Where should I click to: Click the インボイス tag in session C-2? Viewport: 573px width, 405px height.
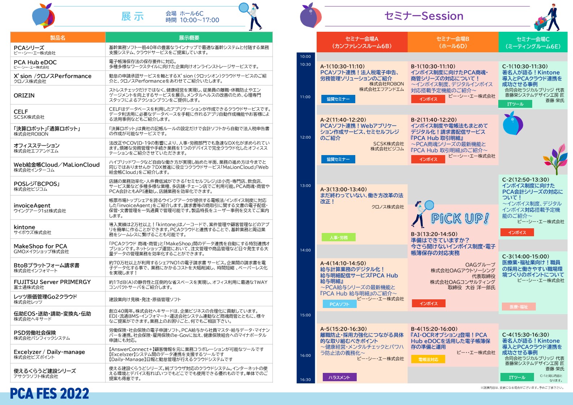pyautogui.click(x=517, y=233)
